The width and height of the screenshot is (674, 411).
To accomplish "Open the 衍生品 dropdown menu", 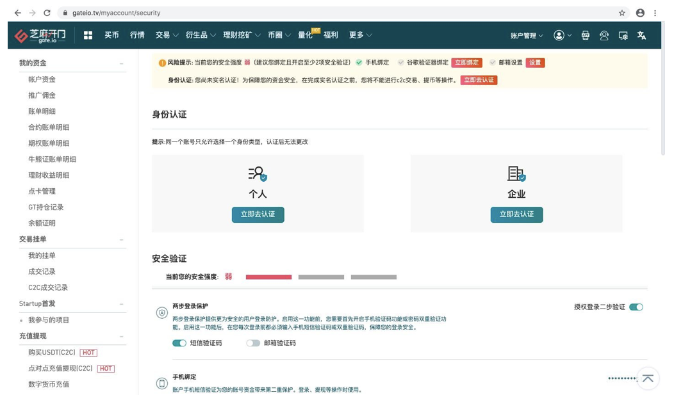I will [197, 36].
